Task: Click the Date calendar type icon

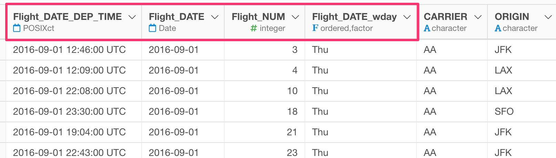Action: click(x=152, y=28)
